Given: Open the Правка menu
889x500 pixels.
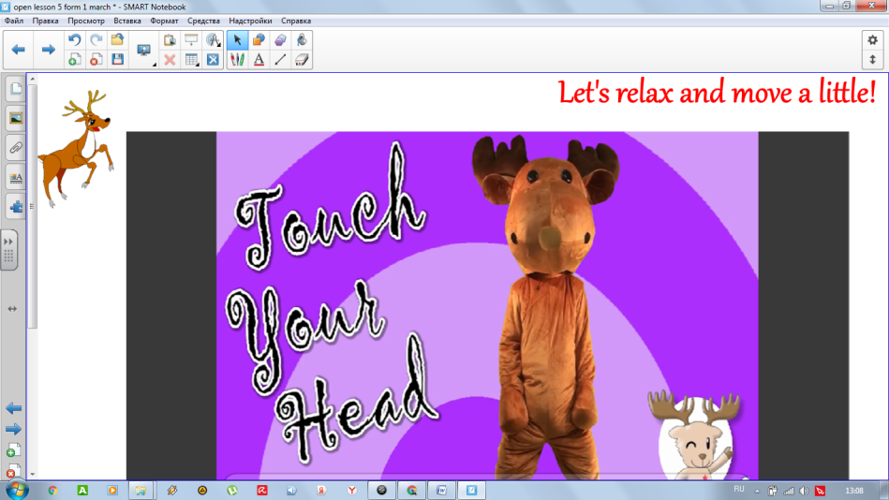Looking at the screenshot, I should pos(45,21).
